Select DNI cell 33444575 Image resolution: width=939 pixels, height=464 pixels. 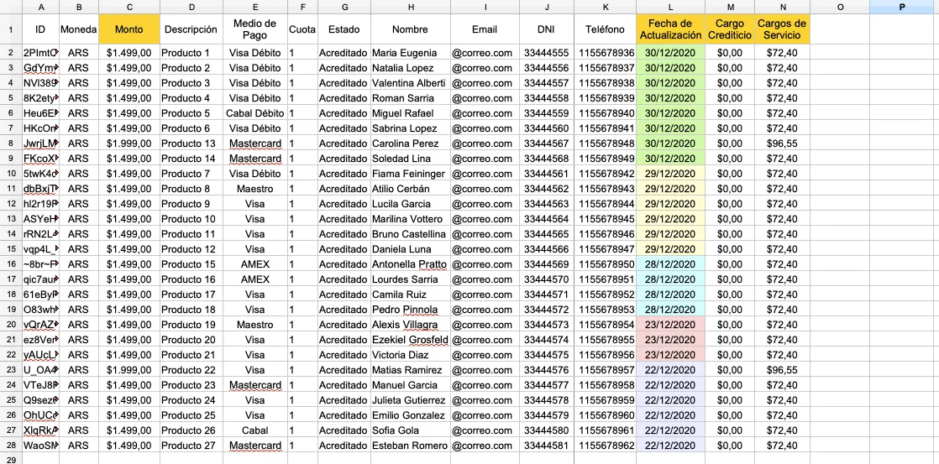tap(547, 355)
